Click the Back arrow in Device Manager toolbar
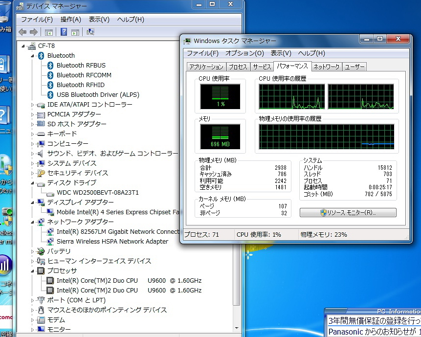Viewport: 421px width, 337px height. click(x=22, y=32)
